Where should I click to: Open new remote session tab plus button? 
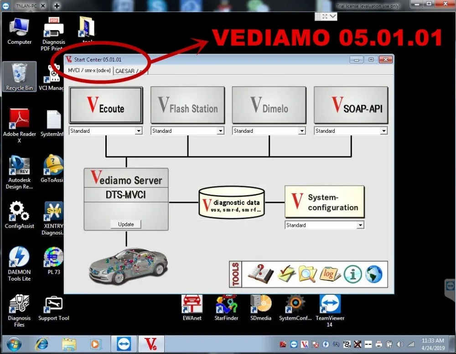(x=57, y=6)
